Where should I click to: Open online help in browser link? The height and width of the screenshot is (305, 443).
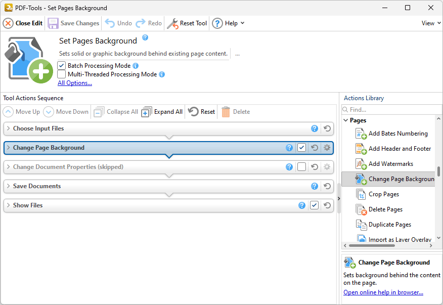(383, 292)
